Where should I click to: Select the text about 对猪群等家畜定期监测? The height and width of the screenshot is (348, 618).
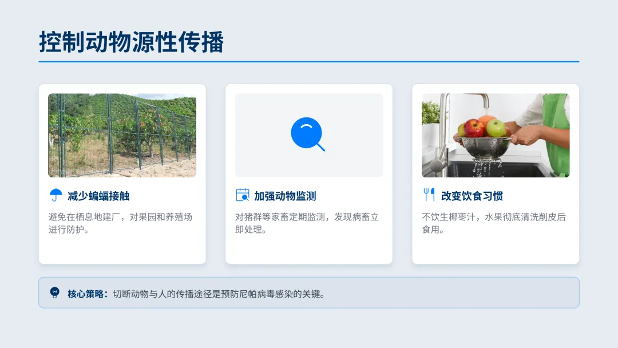coord(307,223)
